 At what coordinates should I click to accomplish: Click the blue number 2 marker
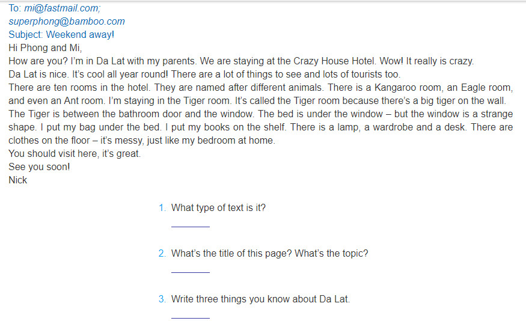[162, 254]
